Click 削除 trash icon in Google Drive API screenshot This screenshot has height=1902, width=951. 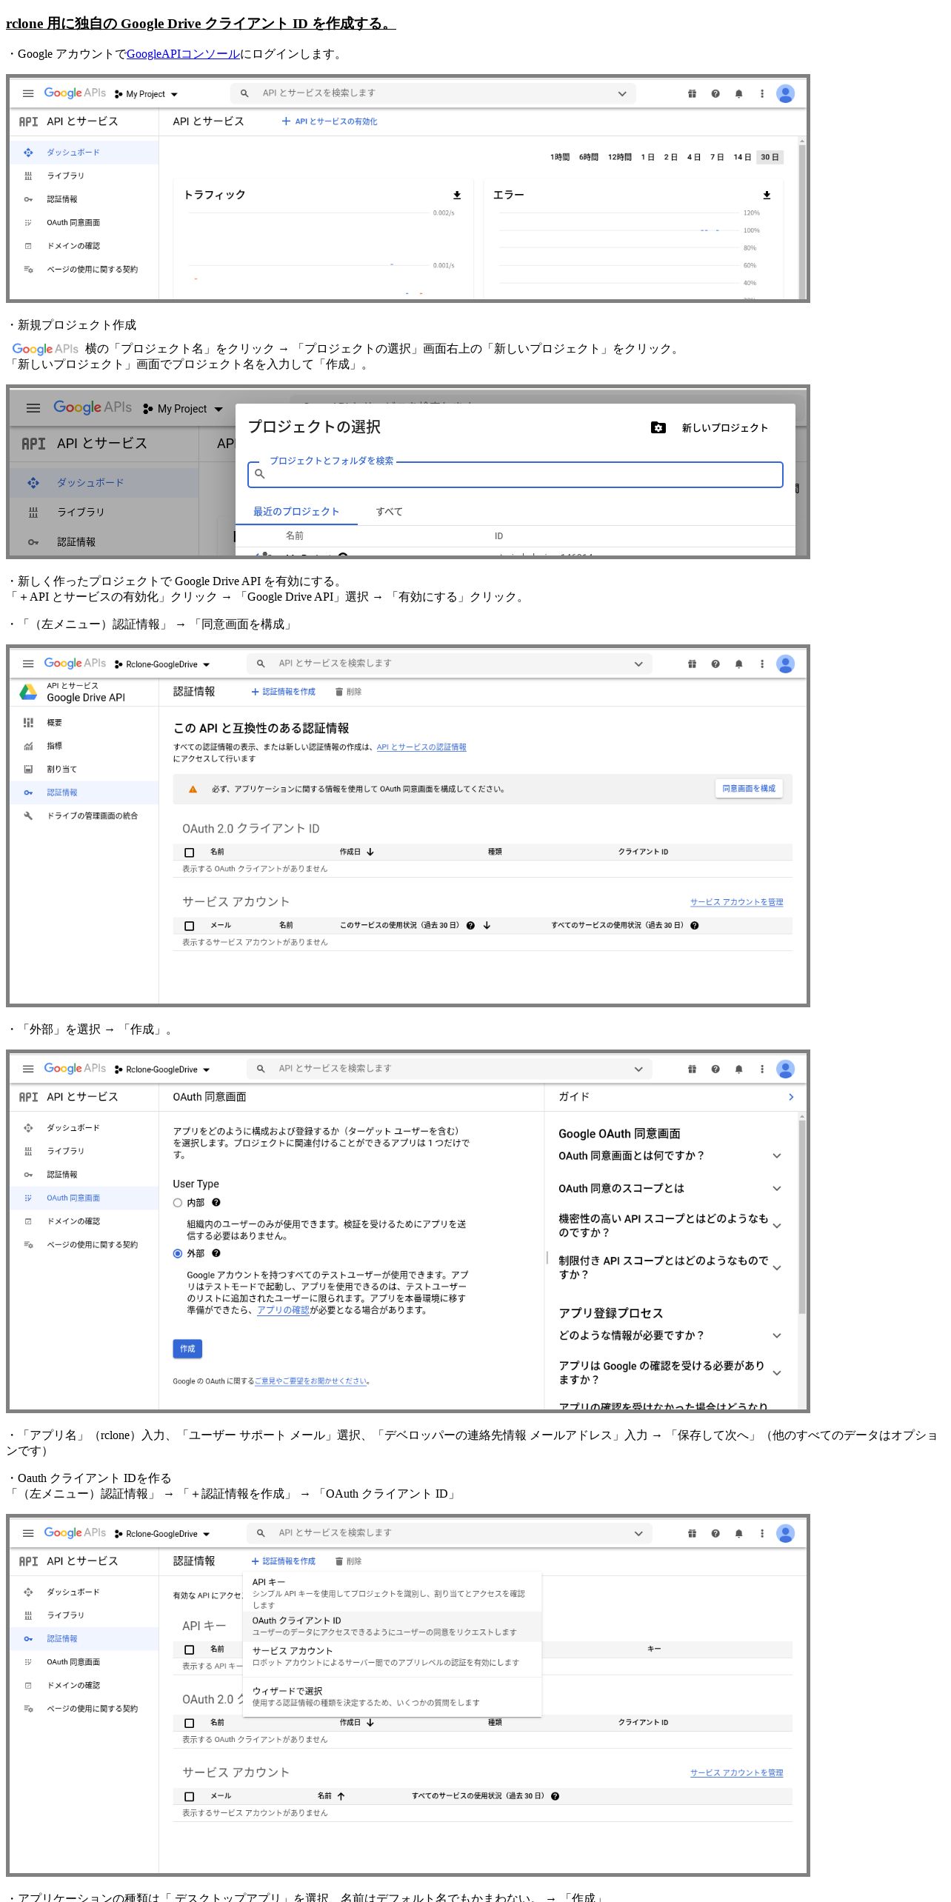point(338,692)
